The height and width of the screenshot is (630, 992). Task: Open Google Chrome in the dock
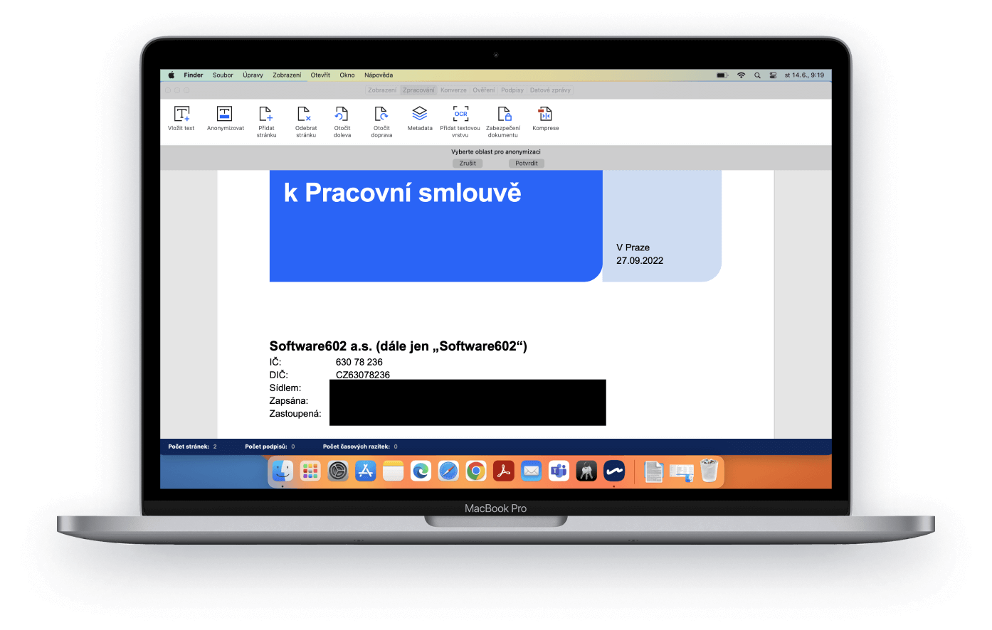476,471
